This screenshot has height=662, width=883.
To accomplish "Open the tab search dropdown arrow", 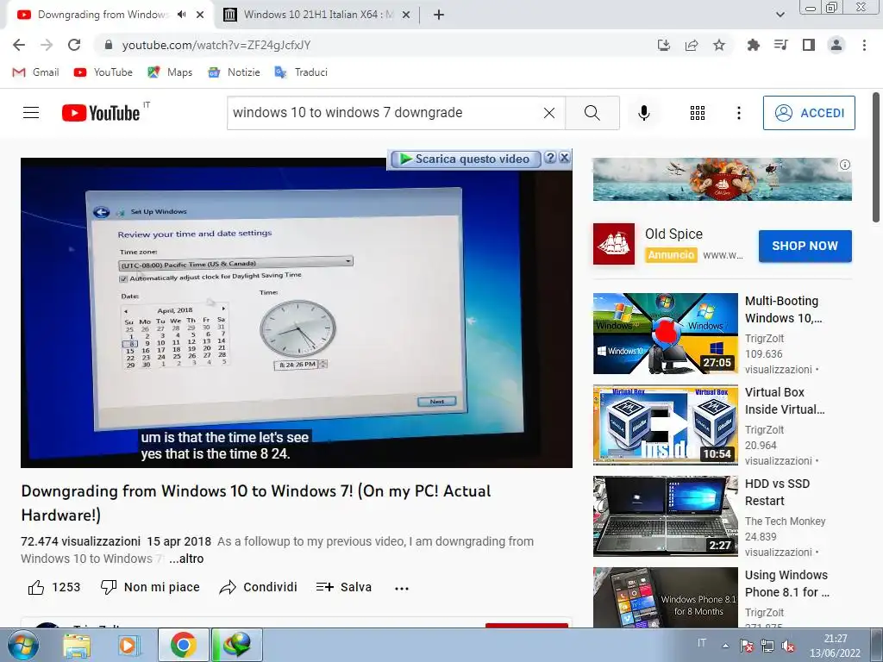I will click(780, 15).
